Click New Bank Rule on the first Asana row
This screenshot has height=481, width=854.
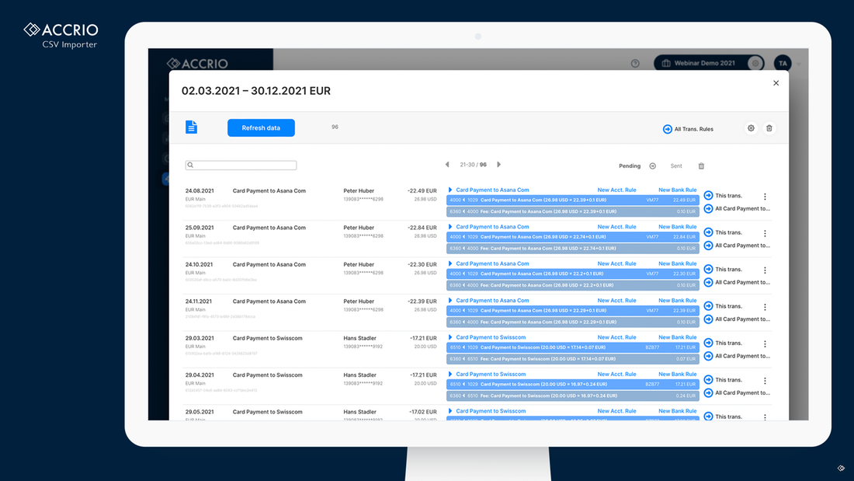(676, 189)
